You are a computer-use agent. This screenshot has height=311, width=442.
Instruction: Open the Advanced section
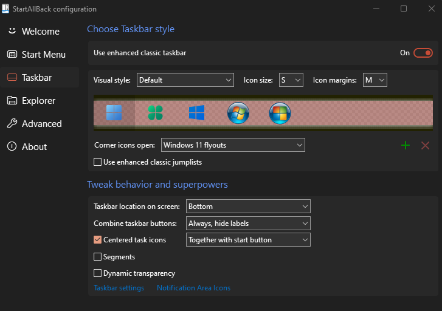click(x=40, y=124)
